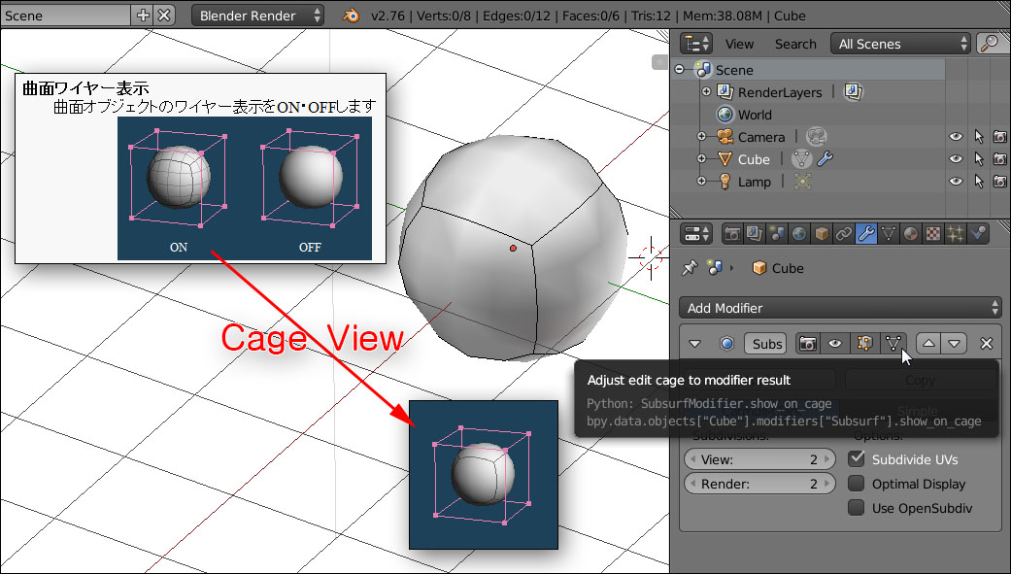Collapse the Subsurf modifier panel
Image resolution: width=1011 pixels, height=574 pixels.
click(694, 344)
